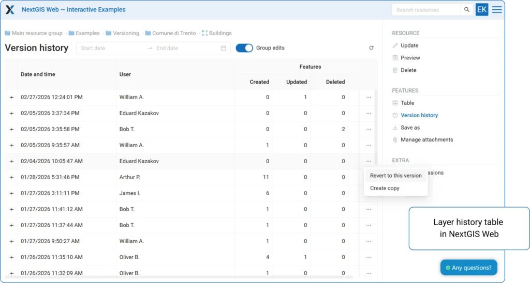Click the NextGIS logo icon

10,9
